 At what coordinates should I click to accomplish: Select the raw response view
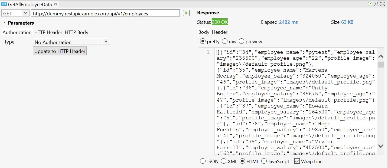coord(225,41)
